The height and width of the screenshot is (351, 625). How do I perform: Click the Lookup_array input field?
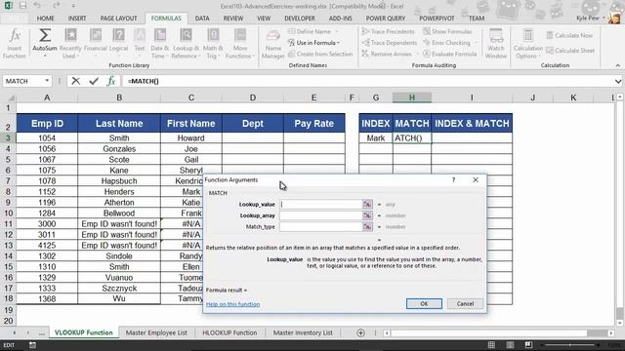321,215
